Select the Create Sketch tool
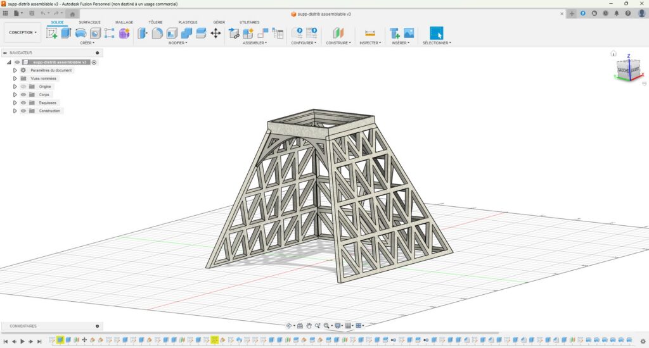 coord(52,33)
